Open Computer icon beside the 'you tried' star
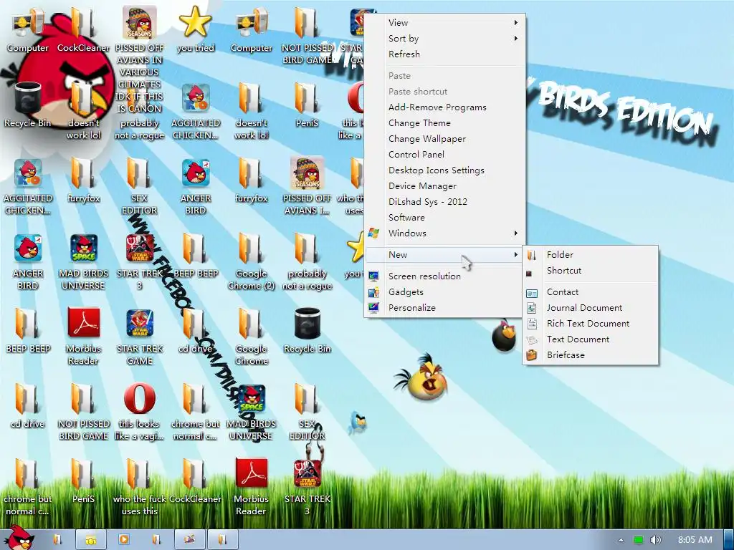 tap(252, 30)
